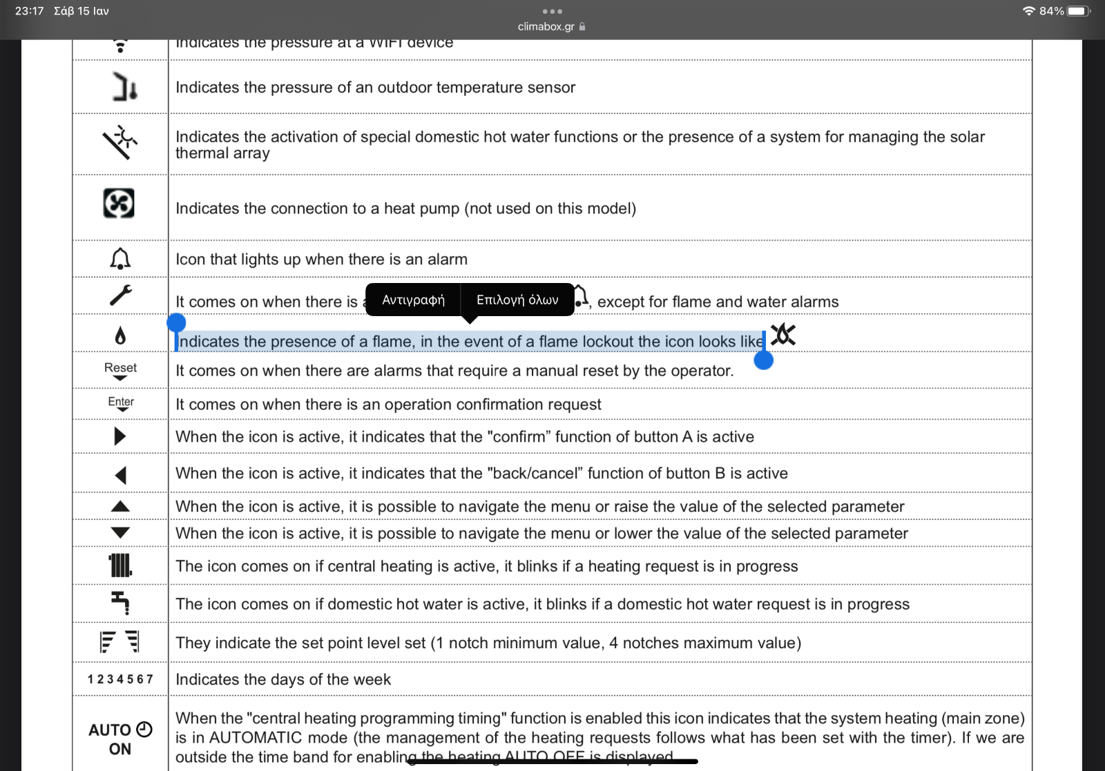
Task: Tap the alarm bell icon in table
Action: 120,258
